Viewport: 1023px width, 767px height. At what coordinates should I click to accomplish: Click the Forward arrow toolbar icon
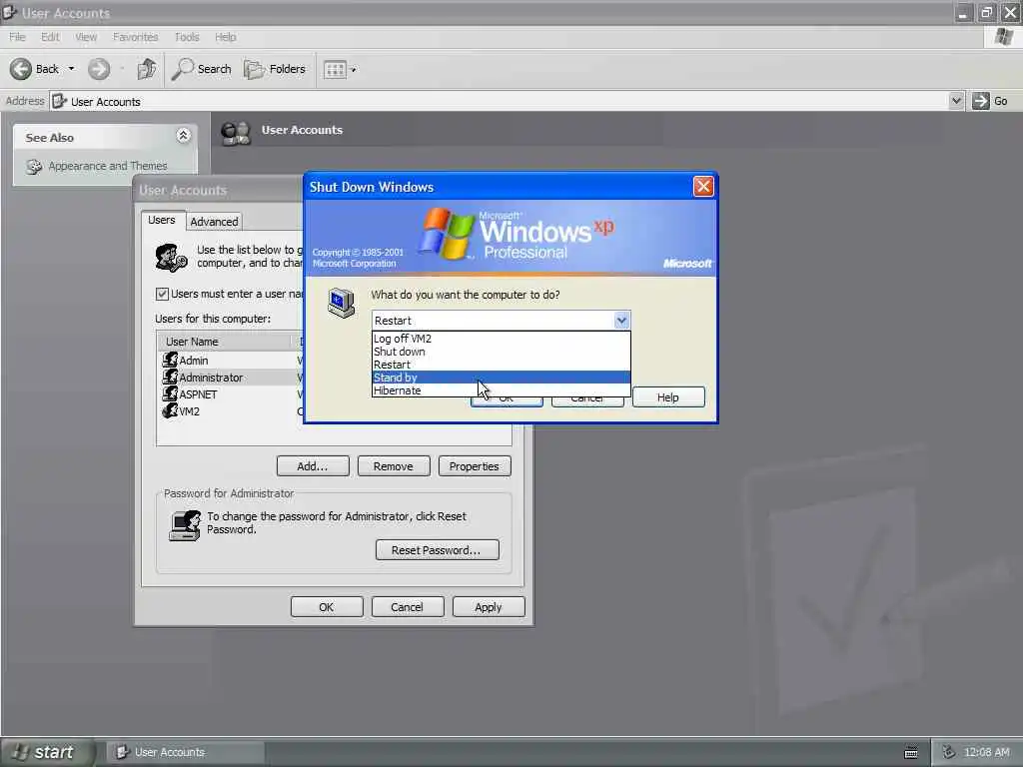(x=99, y=69)
